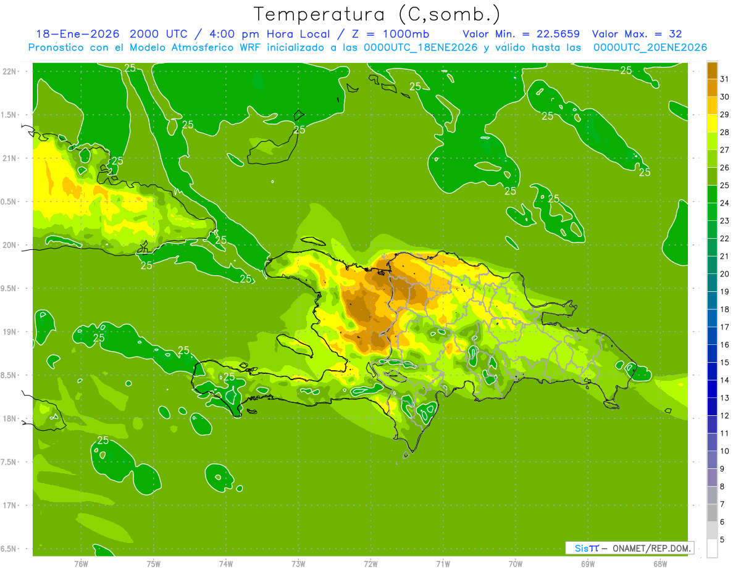This screenshot has height=572, width=741.
Task: Click the '0000UTC_20ENE2026' valid-until text
Action: (650, 48)
